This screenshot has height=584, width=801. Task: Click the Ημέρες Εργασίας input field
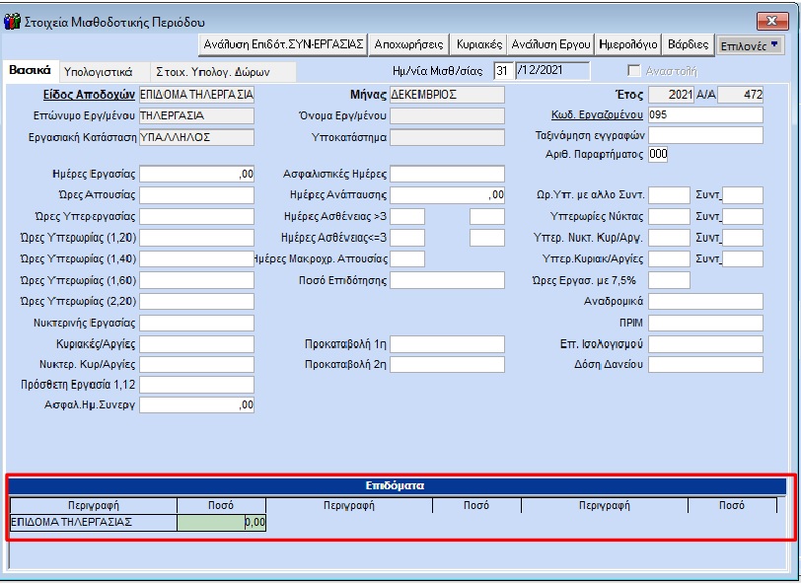pyautogui.click(x=197, y=174)
